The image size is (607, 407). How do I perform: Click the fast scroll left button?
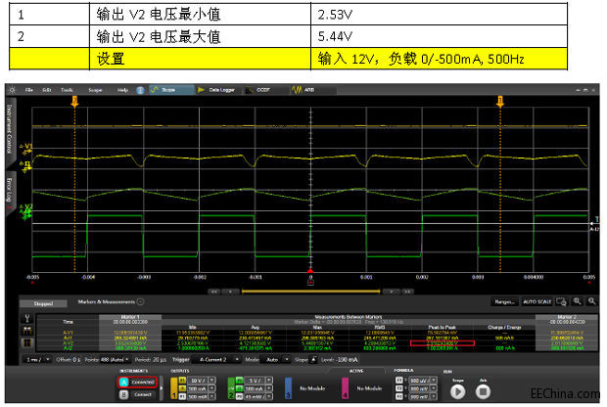coord(214,292)
